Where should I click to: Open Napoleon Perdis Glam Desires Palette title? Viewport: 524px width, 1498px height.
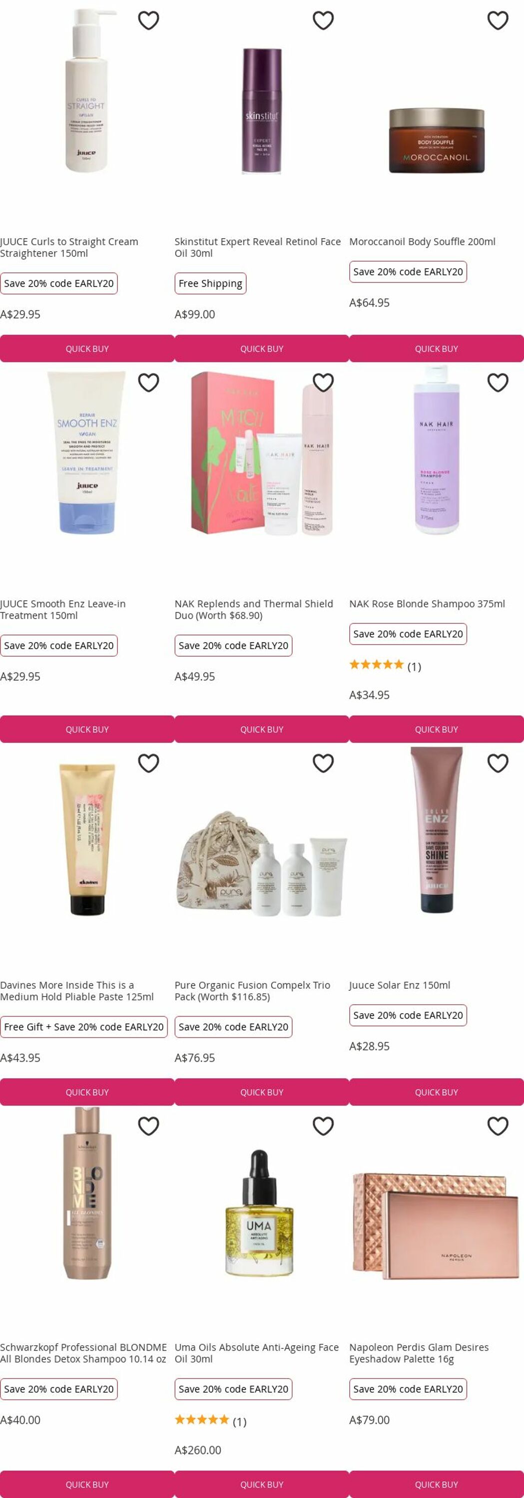pos(419,1353)
